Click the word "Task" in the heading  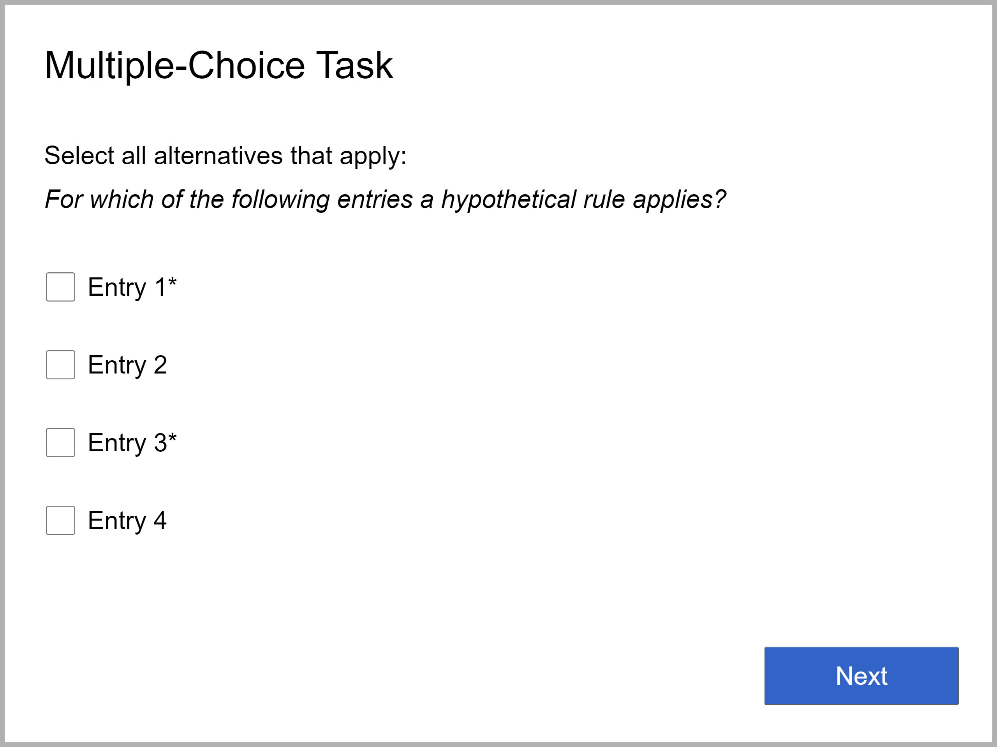(x=355, y=66)
